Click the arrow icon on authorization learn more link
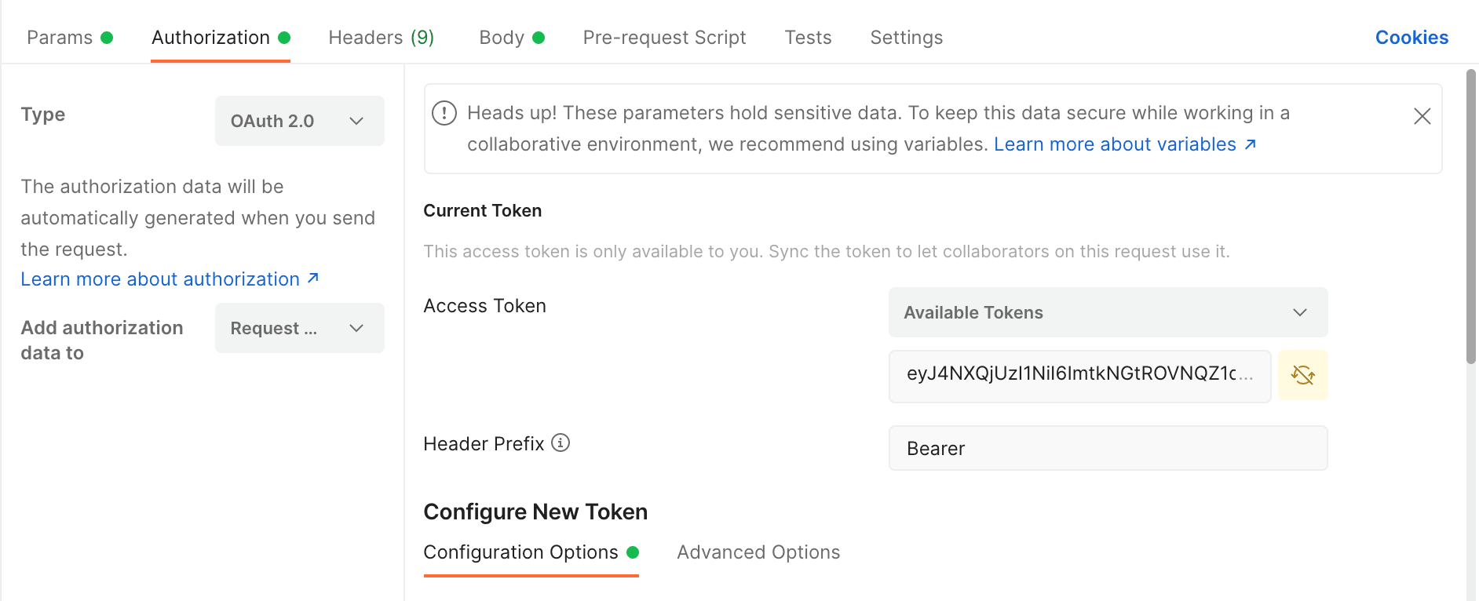 coord(312,278)
